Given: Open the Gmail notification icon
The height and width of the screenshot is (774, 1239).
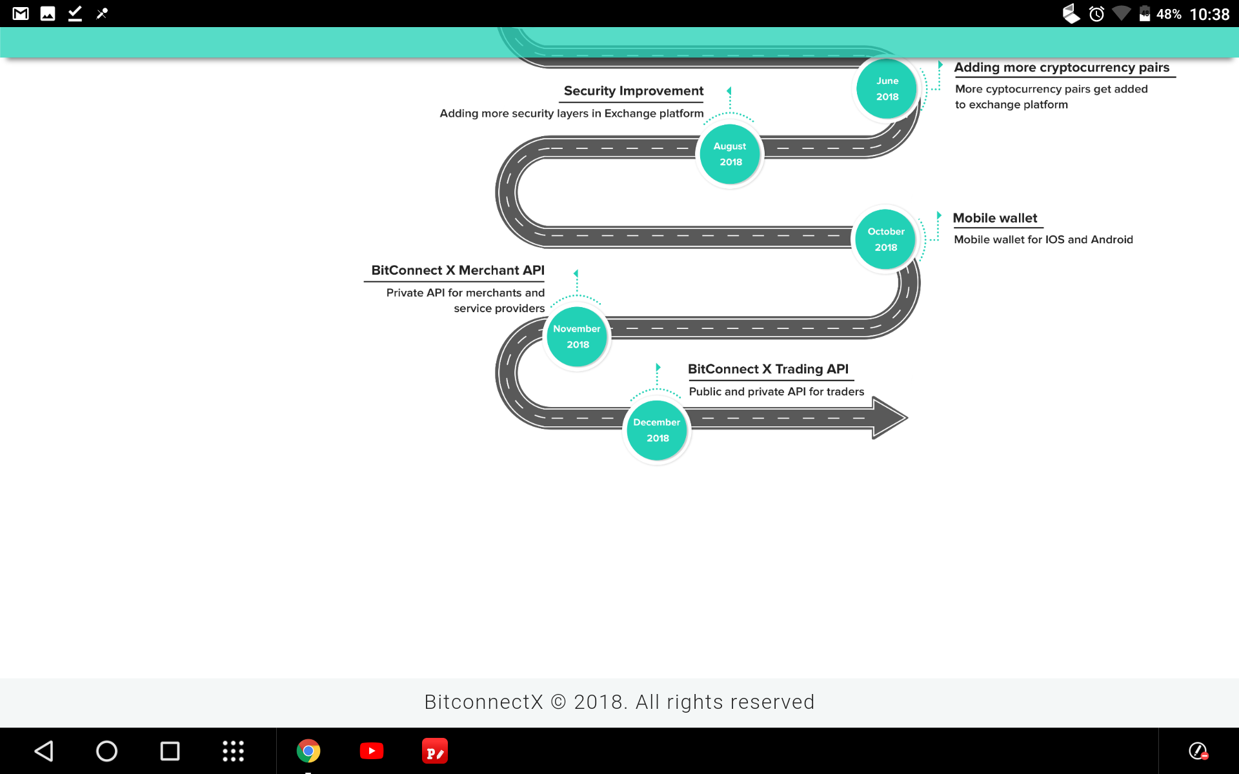Looking at the screenshot, I should pyautogui.click(x=21, y=14).
